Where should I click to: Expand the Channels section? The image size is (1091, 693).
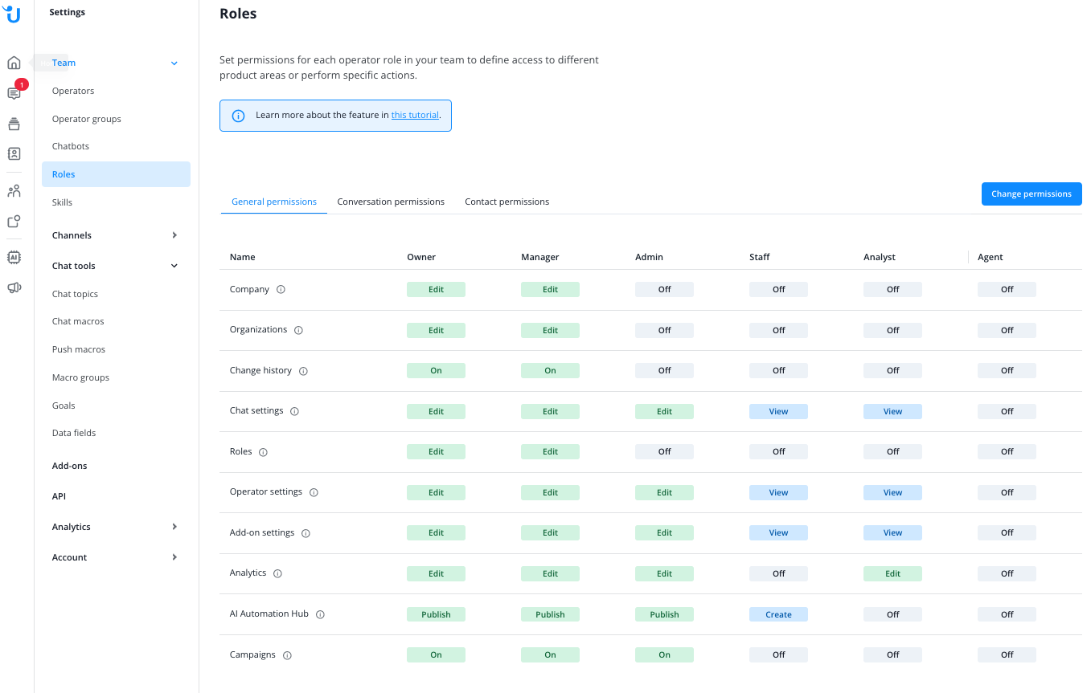(x=174, y=235)
